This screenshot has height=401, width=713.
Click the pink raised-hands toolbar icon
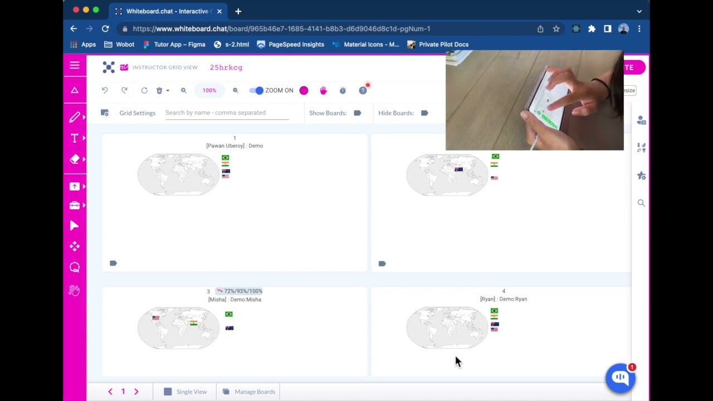click(x=323, y=90)
